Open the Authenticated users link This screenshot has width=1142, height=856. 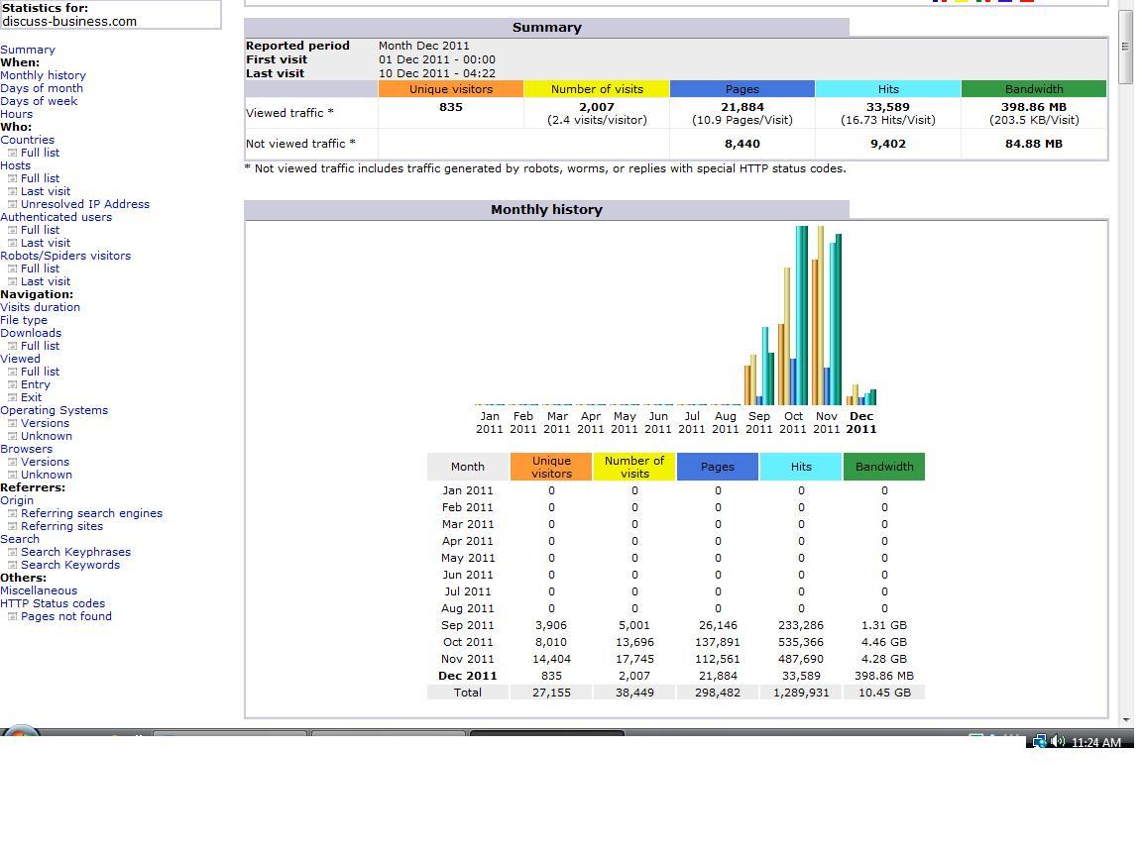(57, 217)
